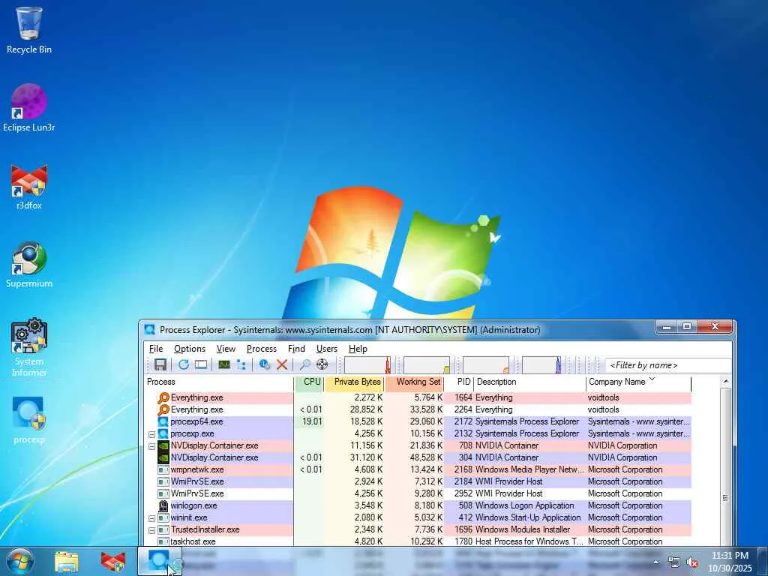The height and width of the screenshot is (576, 768).
Task: Show hidden tray icons arrow
Action: coord(655,562)
